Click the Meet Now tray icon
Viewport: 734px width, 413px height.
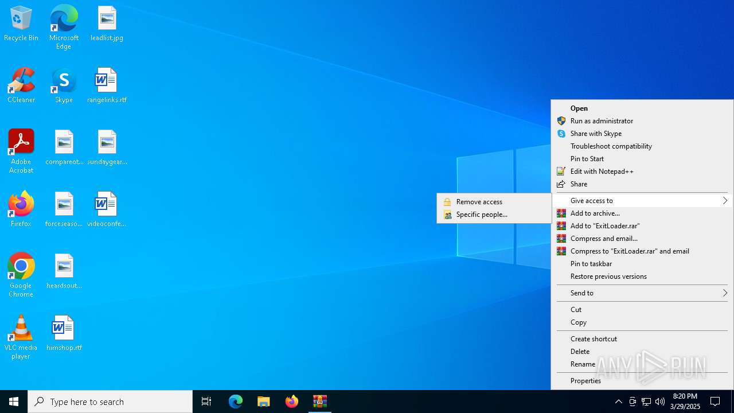pos(633,402)
